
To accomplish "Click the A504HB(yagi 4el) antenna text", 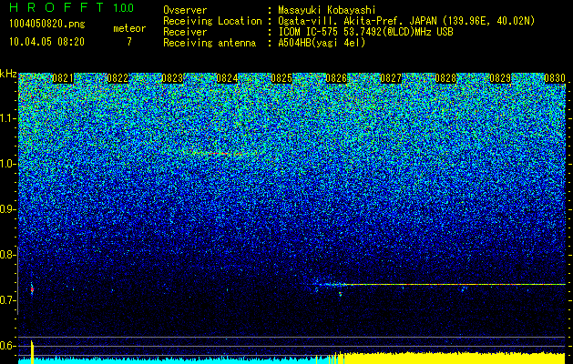I will click(322, 43).
